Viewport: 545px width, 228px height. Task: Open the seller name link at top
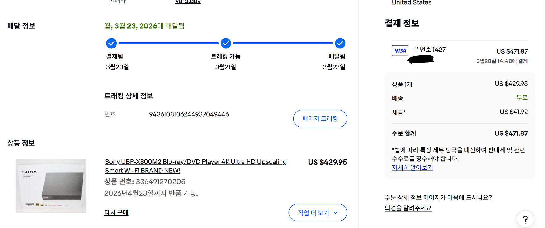(x=188, y=2)
